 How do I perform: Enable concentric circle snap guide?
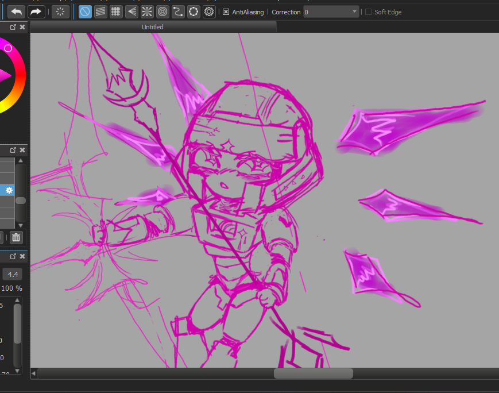[x=163, y=12]
